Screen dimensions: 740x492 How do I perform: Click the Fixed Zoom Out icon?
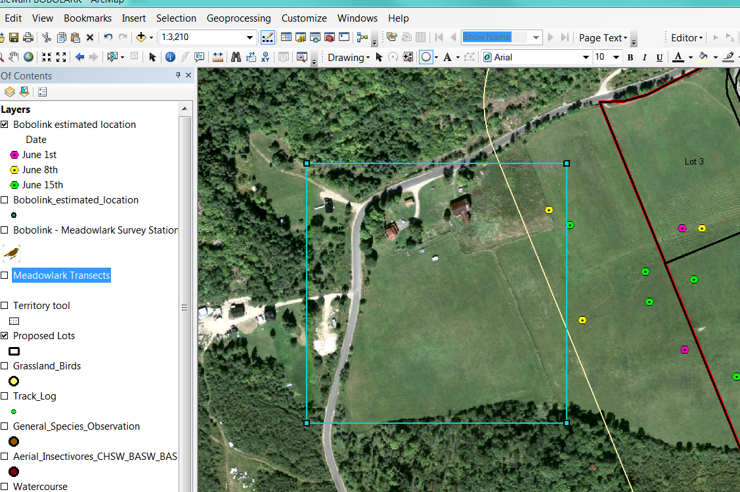point(61,57)
